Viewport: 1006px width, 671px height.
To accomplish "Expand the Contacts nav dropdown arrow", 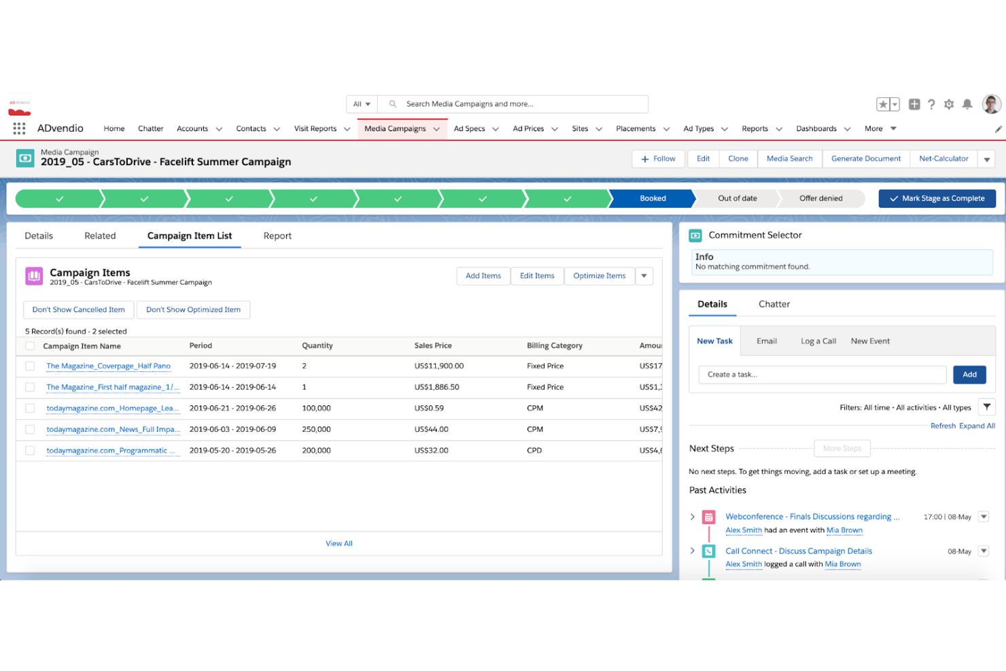I will 277,129.
